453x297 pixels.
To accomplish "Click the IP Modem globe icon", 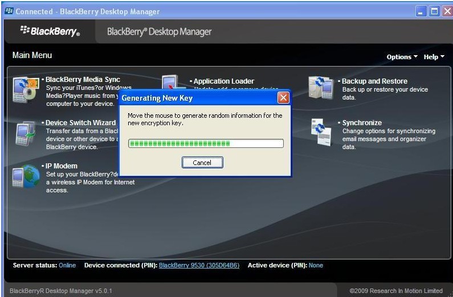I will tap(26, 176).
